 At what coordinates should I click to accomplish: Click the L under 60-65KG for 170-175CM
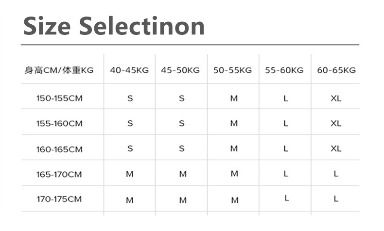(336, 198)
